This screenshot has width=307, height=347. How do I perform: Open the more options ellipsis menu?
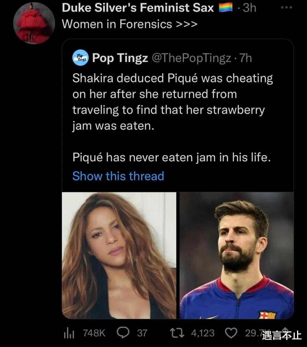tap(286, 8)
